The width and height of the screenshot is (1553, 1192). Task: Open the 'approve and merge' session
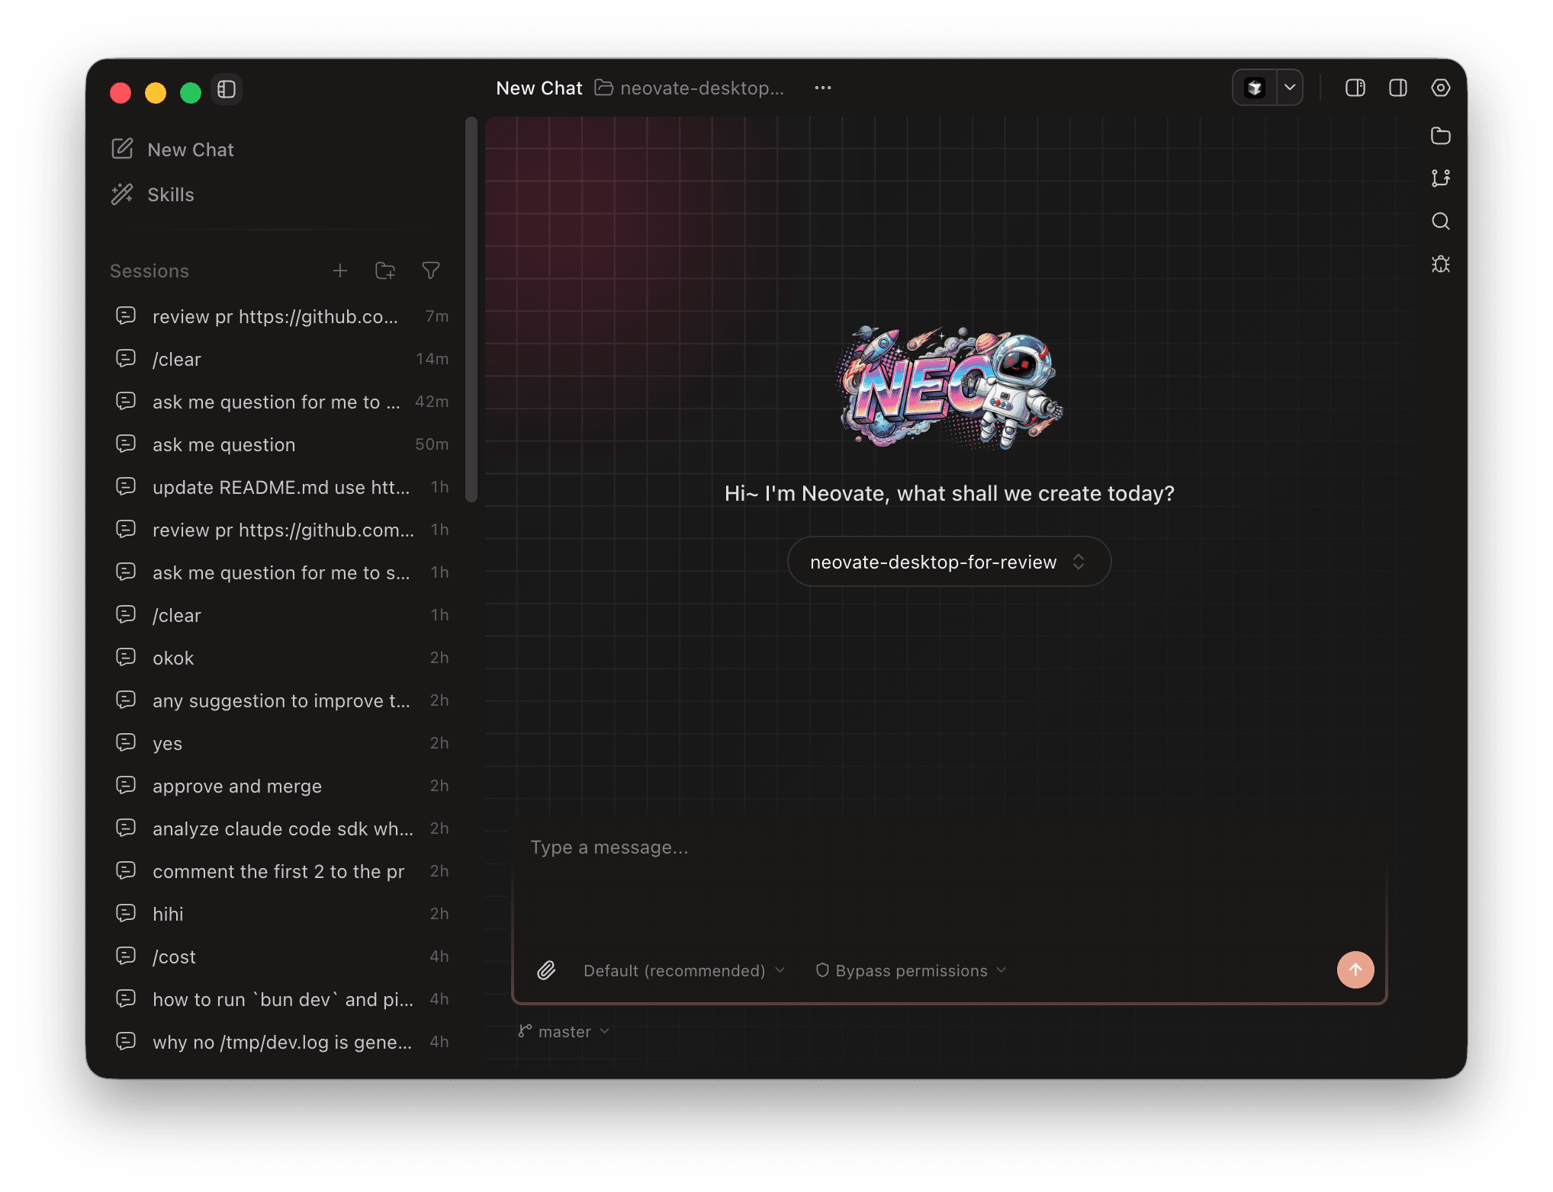(236, 786)
